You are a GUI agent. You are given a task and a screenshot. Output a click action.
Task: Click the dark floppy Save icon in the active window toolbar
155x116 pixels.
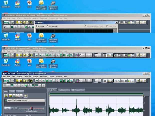31,81
